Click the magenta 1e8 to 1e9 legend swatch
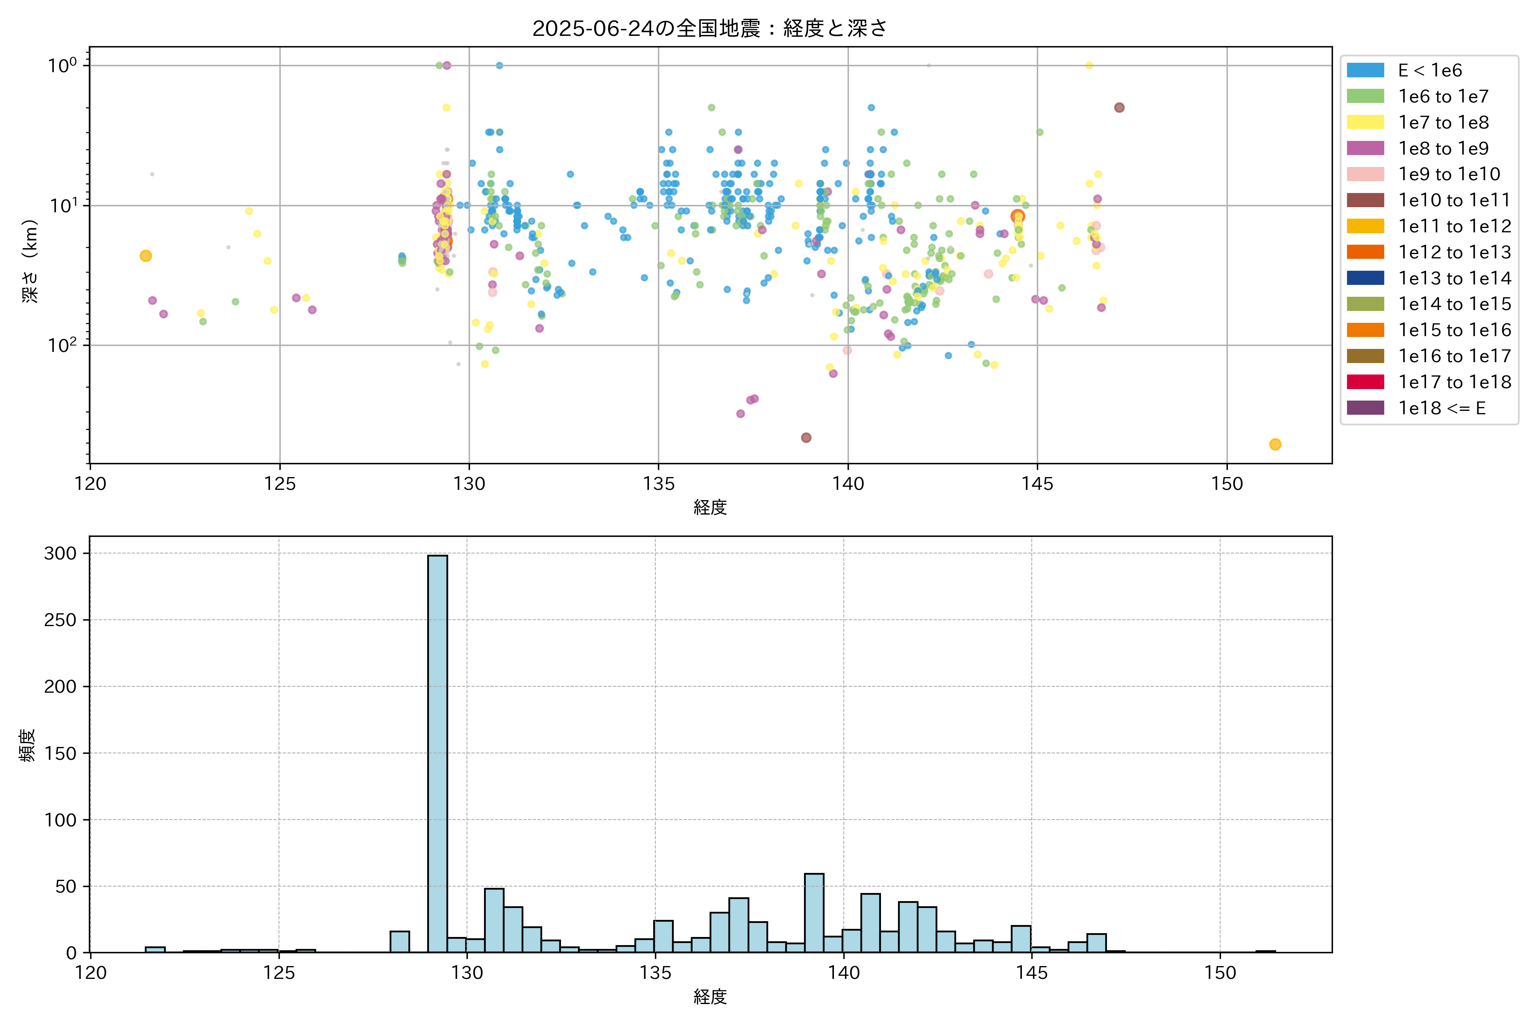 [1365, 148]
